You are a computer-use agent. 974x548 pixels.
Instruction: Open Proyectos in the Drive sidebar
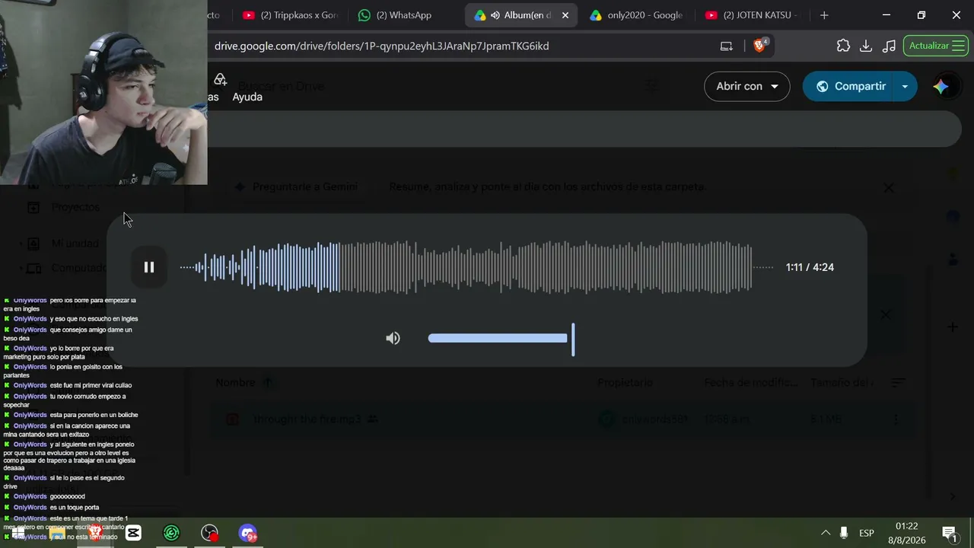pos(75,207)
